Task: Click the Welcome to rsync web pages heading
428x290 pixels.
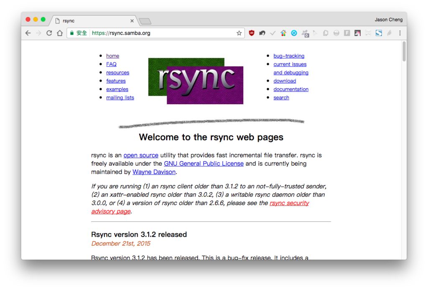Action: [211, 137]
